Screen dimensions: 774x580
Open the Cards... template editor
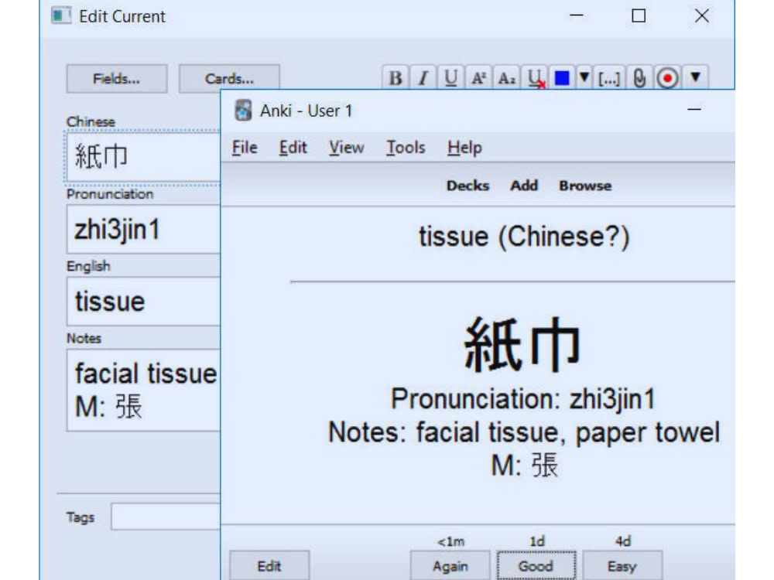(229, 78)
